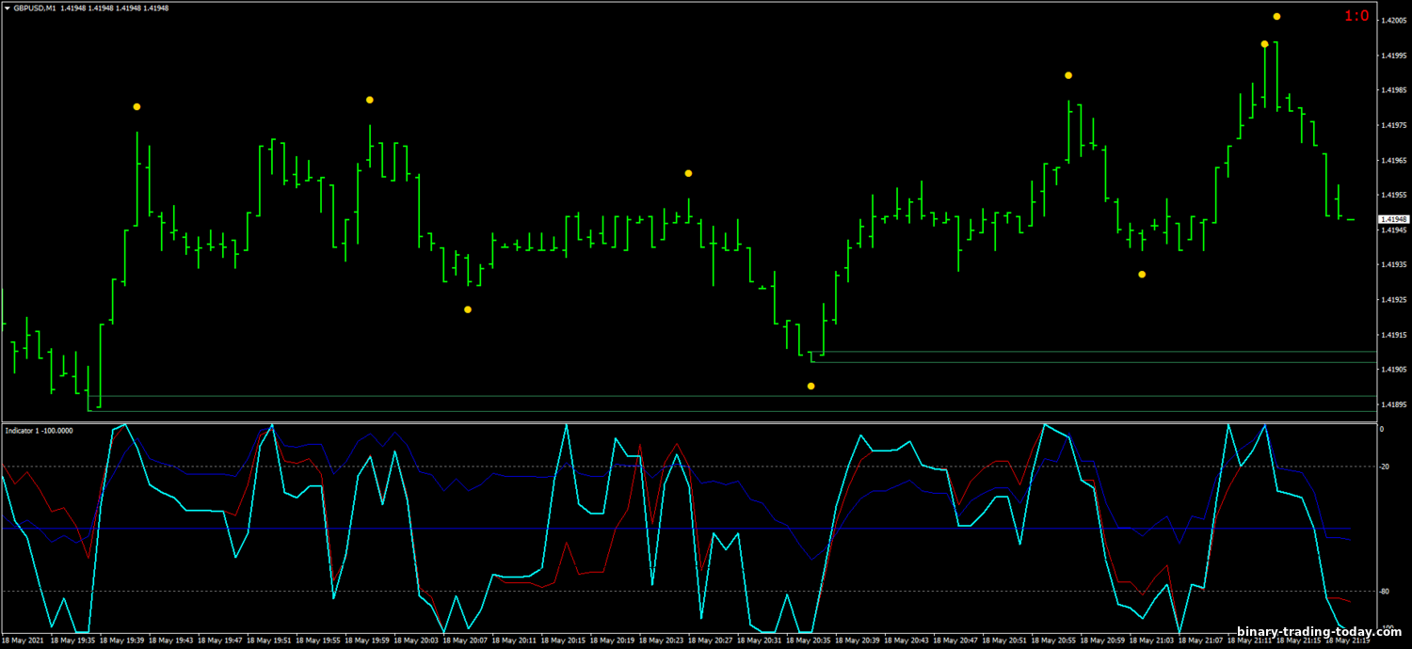1412x649 pixels.
Task: Click the lowest yellow signal dot under 20:35 low
Action: pos(810,386)
